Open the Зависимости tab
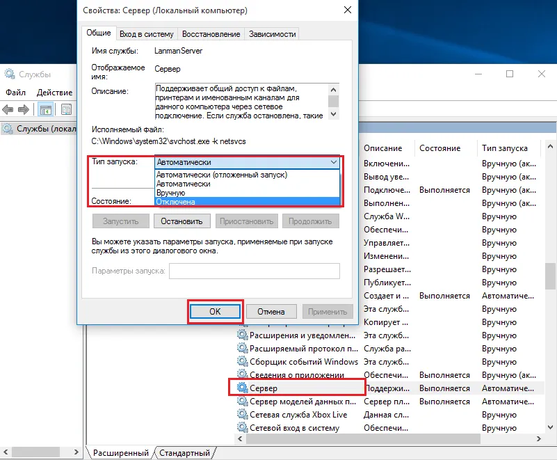Image resolution: width=557 pixels, height=460 pixels. pos(272,34)
